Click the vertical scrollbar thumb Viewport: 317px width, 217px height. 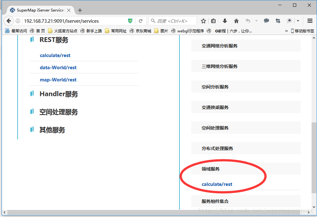[x=314, y=158]
